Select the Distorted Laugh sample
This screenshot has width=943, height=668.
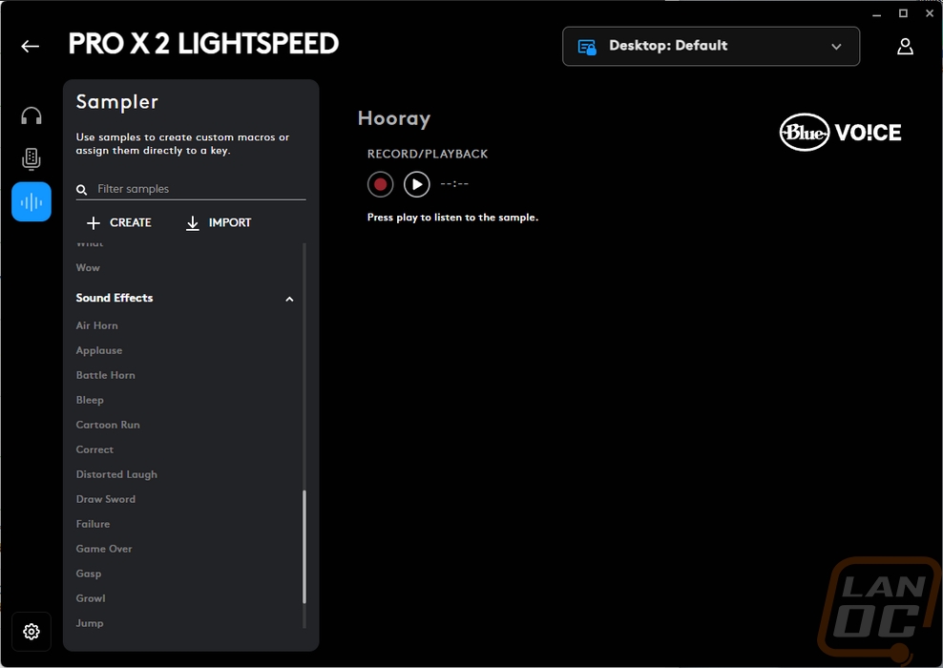click(x=116, y=474)
